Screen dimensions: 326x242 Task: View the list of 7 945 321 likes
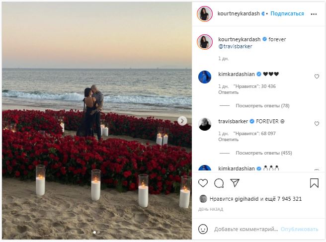click(x=289, y=199)
